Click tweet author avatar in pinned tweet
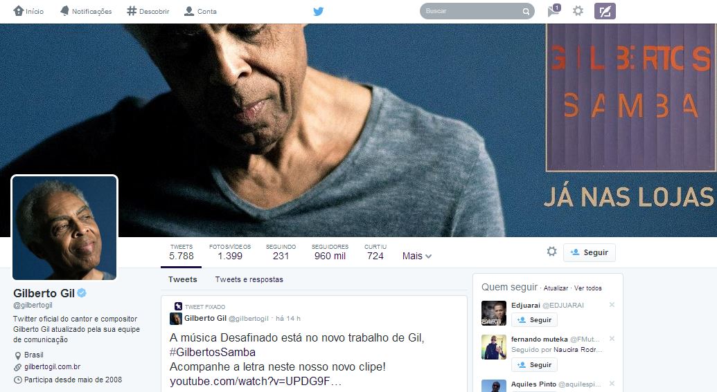This screenshot has width=717, height=392. click(175, 319)
